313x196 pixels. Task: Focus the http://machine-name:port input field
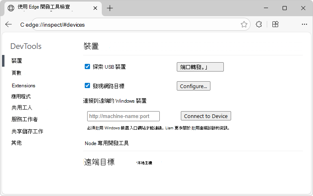(123, 116)
